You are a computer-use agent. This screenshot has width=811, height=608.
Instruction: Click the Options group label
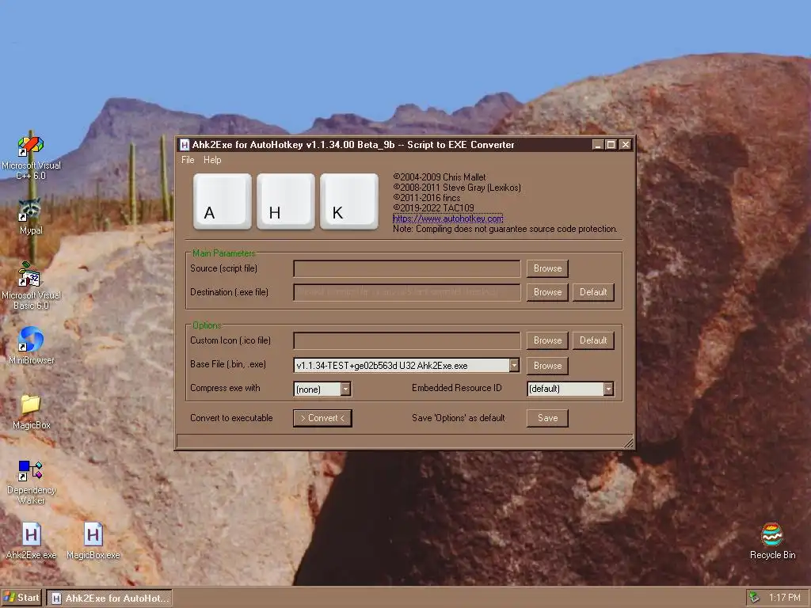207,325
